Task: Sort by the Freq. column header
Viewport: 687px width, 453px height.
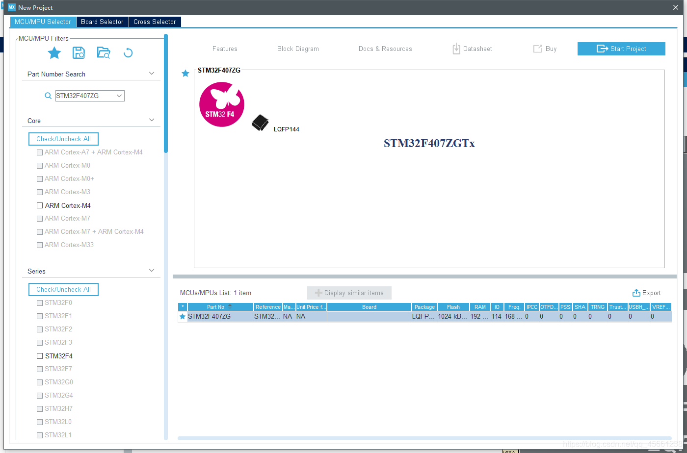Action: pos(514,307)
